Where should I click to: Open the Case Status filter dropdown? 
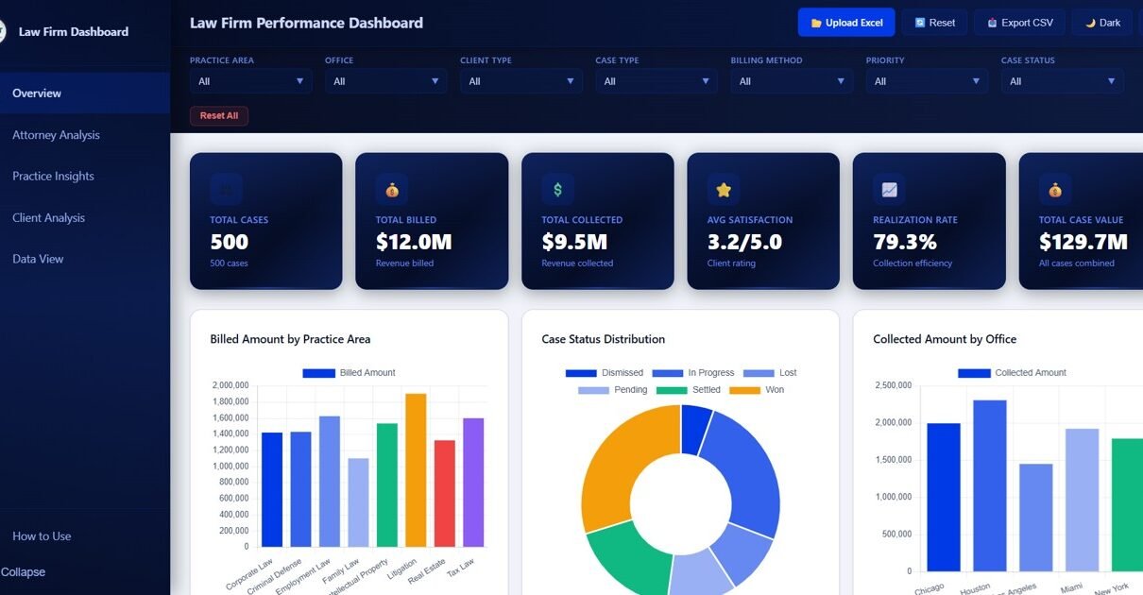[1062, 81]
